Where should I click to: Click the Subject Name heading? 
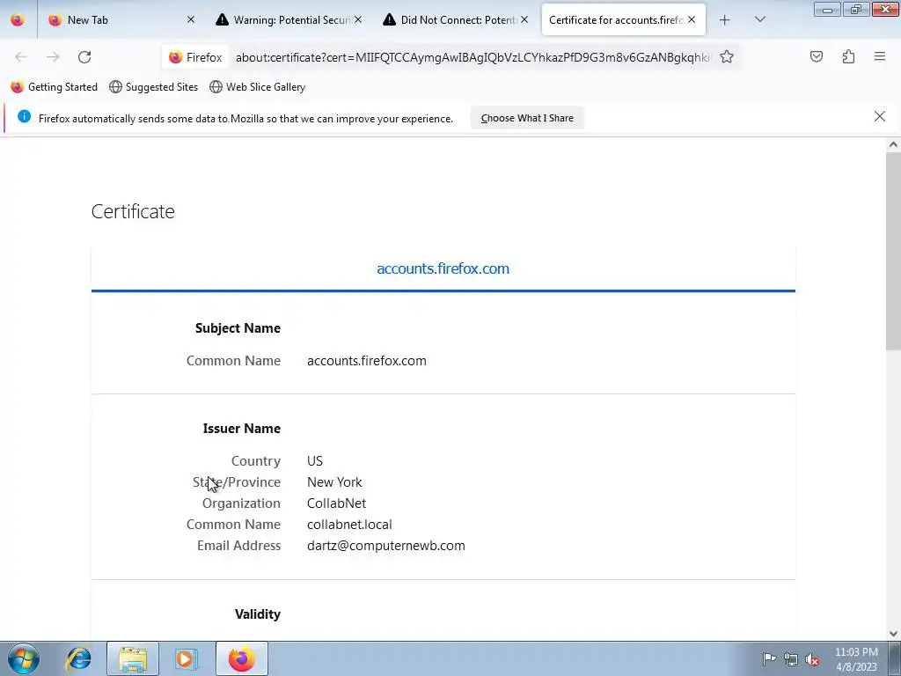pos(238,327)
